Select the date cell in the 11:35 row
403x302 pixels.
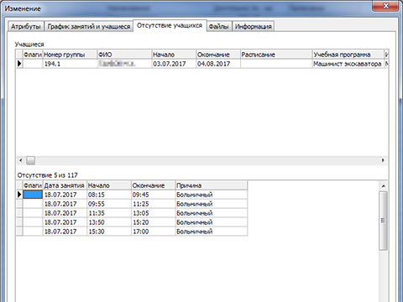(x=65, y=213)
